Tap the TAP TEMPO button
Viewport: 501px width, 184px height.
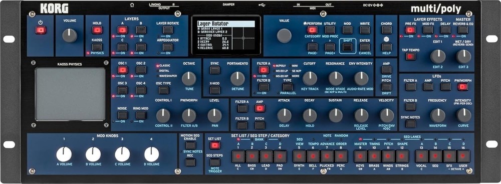click(x=411, y=57)
